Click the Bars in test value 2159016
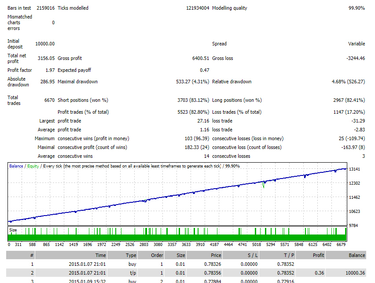 coord(45,8)
